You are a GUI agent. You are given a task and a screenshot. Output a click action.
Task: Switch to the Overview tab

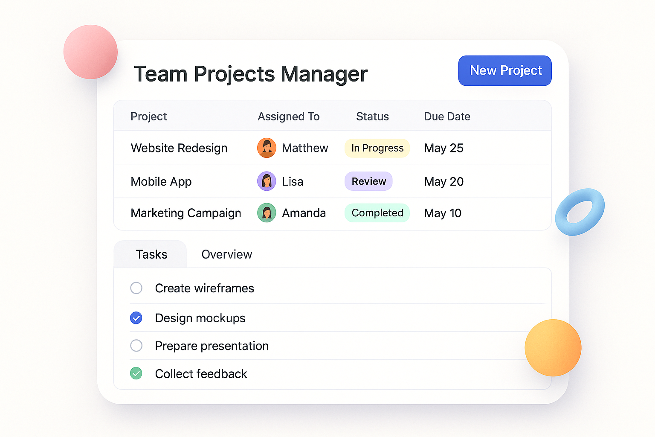click(226, 254)
